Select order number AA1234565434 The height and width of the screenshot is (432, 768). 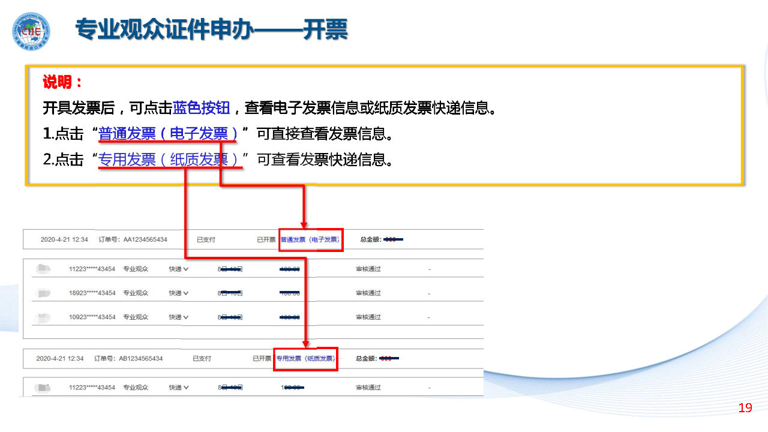(x=145, y=239)
